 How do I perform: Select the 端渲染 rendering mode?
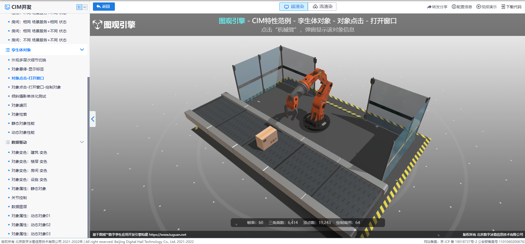point(294,7)
